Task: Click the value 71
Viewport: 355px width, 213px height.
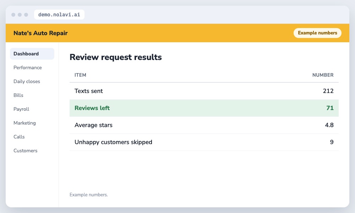Action: 330,108
